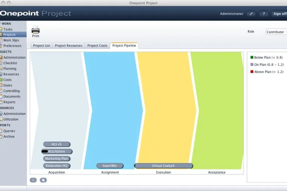
Task: Click the Tasks sidebar icon
Action: [x=1, y=29]
